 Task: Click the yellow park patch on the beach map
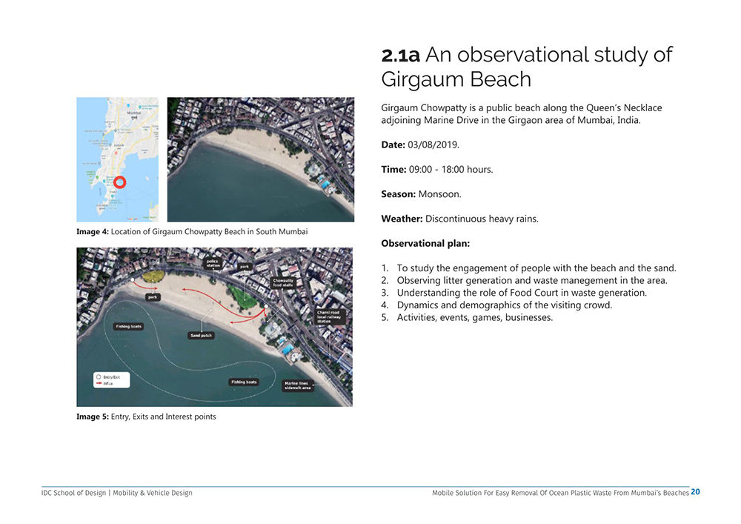(x=153, y=276)
